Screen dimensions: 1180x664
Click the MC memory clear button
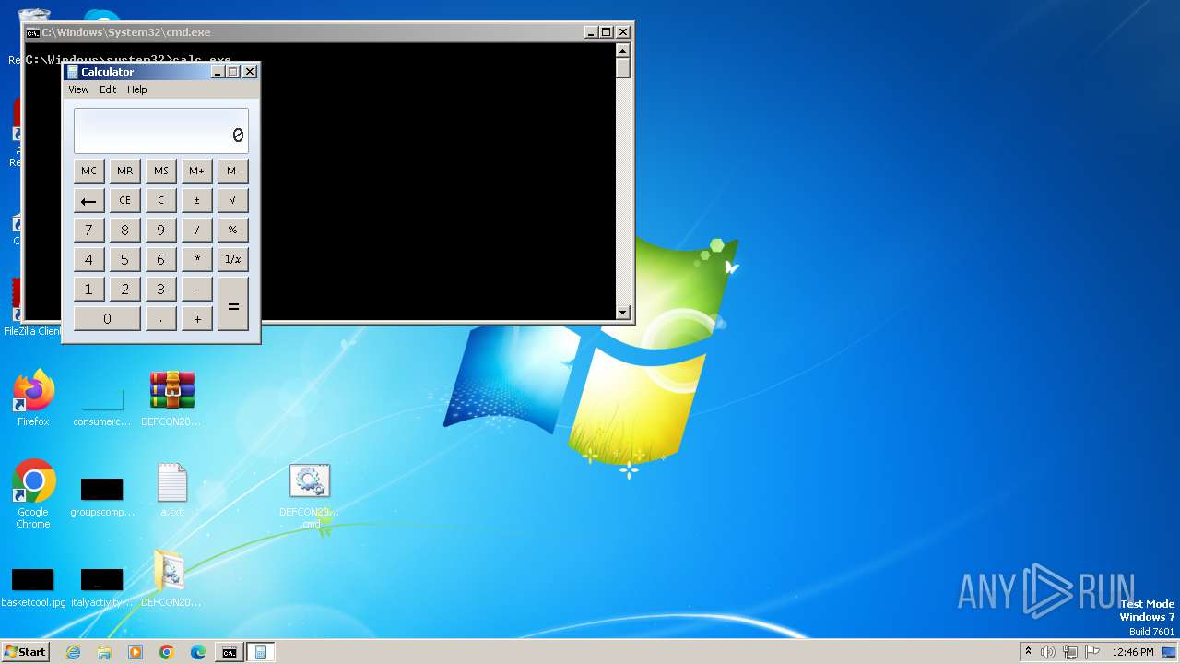(88, 171)
